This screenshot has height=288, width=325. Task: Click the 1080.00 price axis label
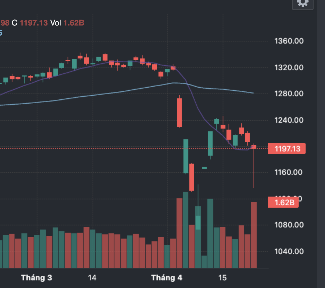click(289, 225)
